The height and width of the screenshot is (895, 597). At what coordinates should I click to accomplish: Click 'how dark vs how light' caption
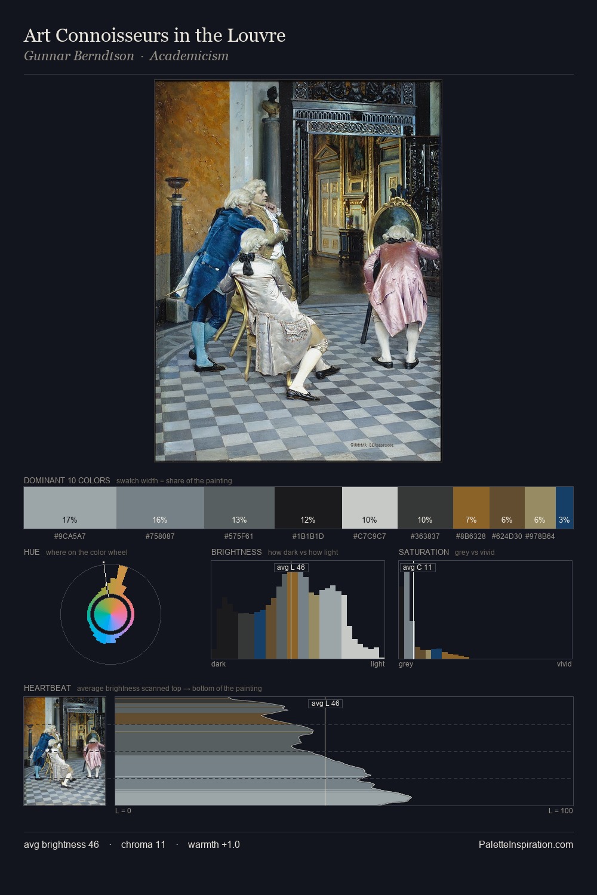[303, 553]
